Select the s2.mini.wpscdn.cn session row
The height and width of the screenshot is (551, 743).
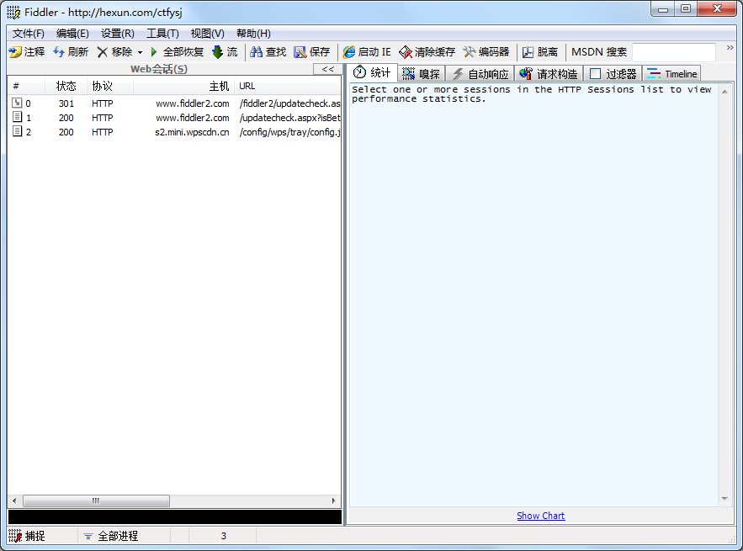(x=168, y=132)
